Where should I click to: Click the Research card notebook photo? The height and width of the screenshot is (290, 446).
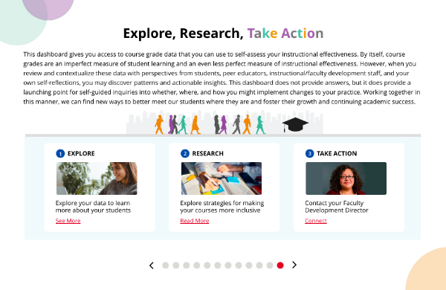[222, 178]
